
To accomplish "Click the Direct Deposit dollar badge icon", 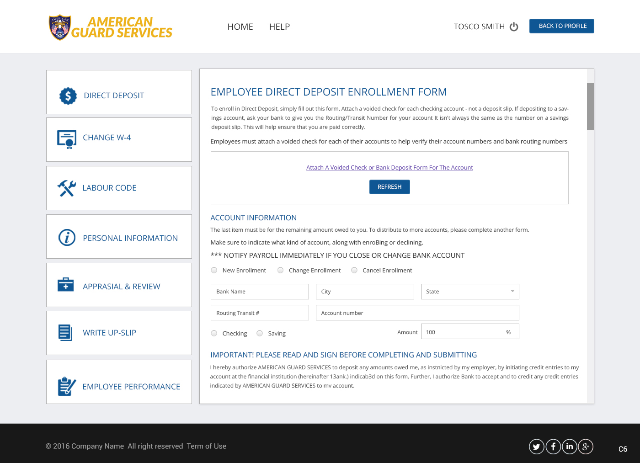I will [68, 96].
